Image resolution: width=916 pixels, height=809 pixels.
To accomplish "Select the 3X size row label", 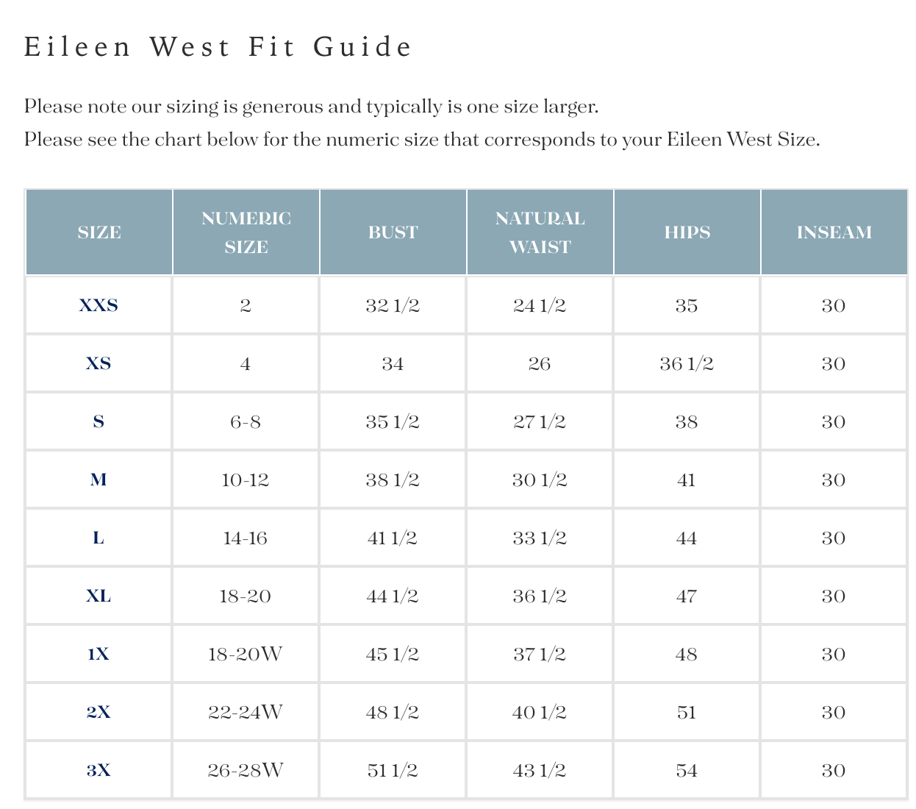I will point(99,770).
